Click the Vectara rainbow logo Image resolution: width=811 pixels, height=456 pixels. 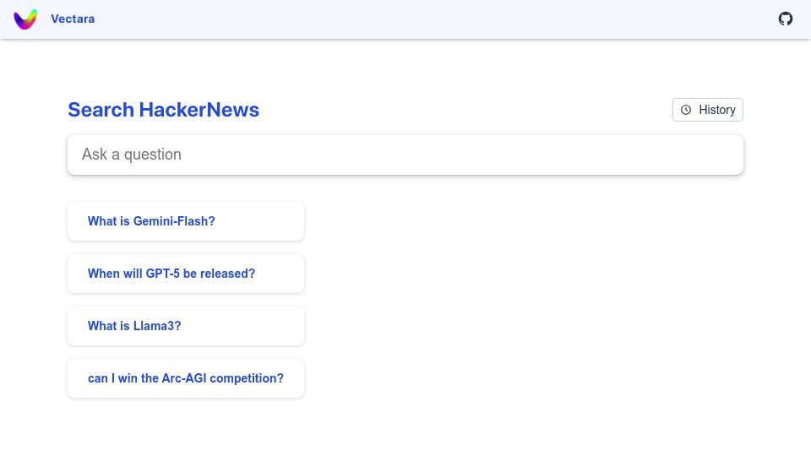tap(25, 19)
